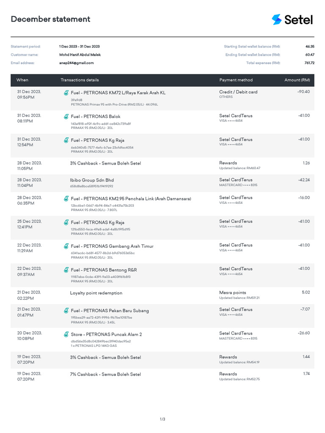Click the PETRONAS icon next to Bentong R&R
The width and height of the screenshot is (325, 433).
(66, 270)
